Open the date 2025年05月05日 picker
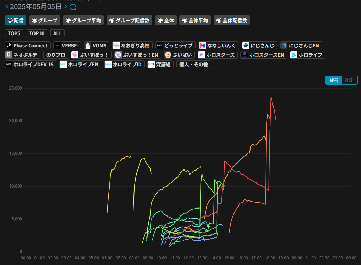Viewport: 361px width, 265px height. pyautogui.click(x=36, y=7)
